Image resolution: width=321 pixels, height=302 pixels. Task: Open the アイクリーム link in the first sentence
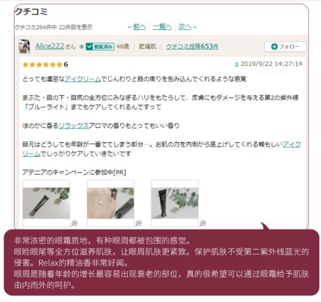pos(83,79)
